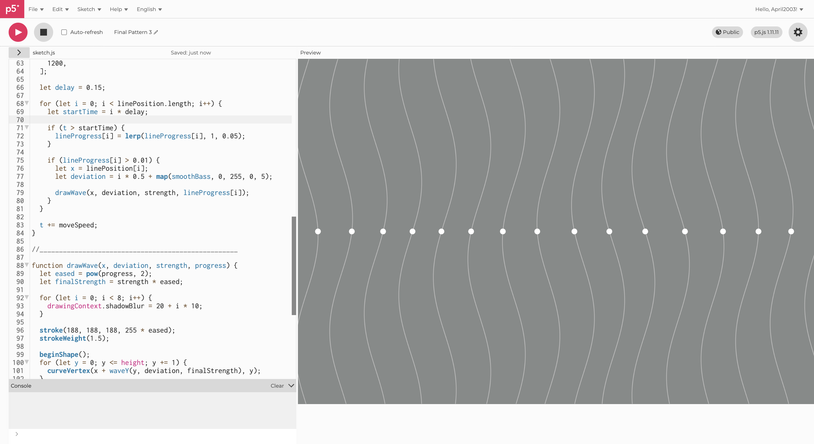The width and height of the screenshot is (814, 444).
Task: Expand the file sidebar arrow
Action: pos(19,52)
